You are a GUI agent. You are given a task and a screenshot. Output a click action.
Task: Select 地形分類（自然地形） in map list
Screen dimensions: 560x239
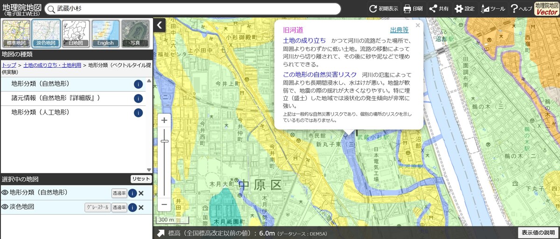(x=73, y=84)
